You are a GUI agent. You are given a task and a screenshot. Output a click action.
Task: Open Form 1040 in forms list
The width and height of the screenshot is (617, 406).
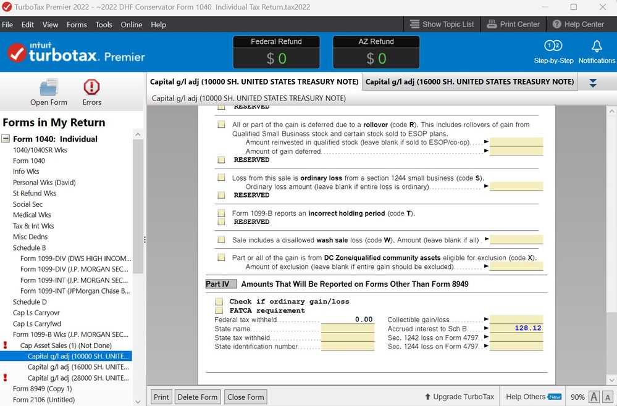[29, 161]
